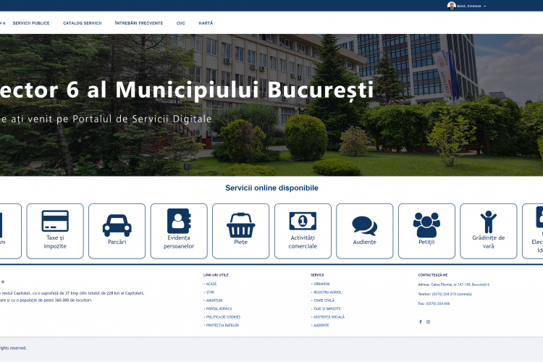Open the Piețe basket icon card
The width and height of the screenshot is (543, 362).
pos(240,231)
